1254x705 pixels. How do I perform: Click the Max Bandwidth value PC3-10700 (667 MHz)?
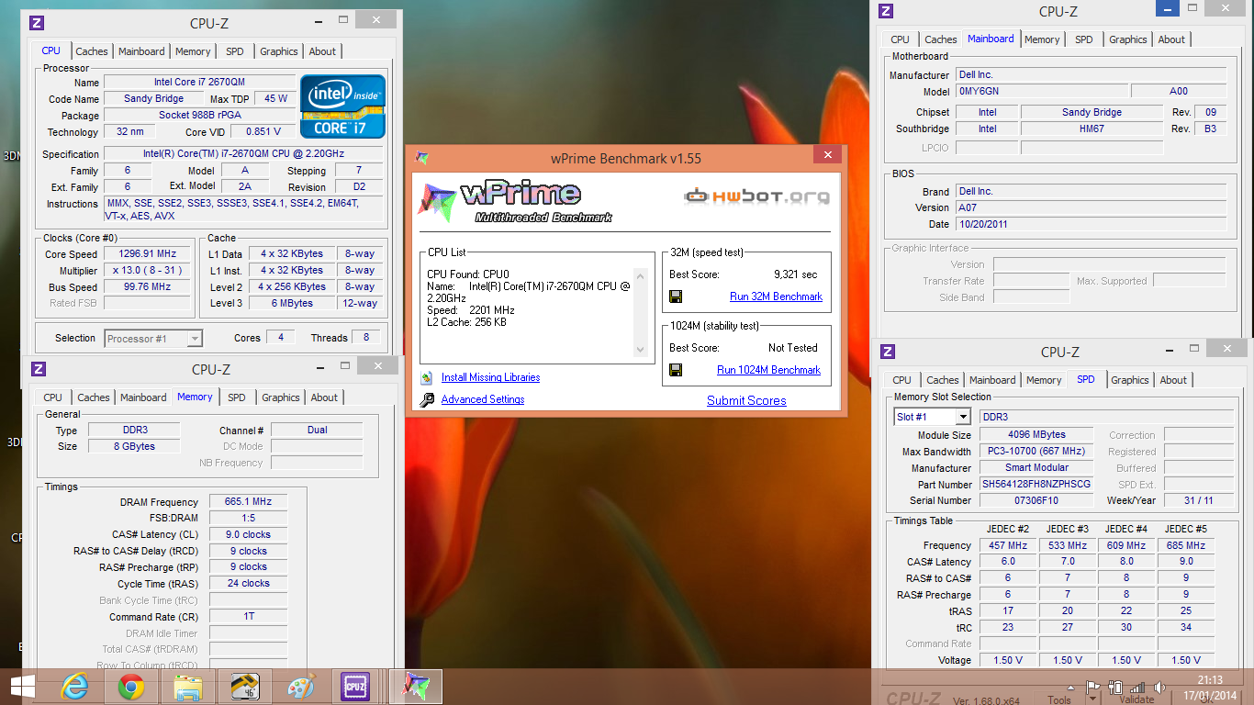pyautogui.click(x=1036, y=452)
